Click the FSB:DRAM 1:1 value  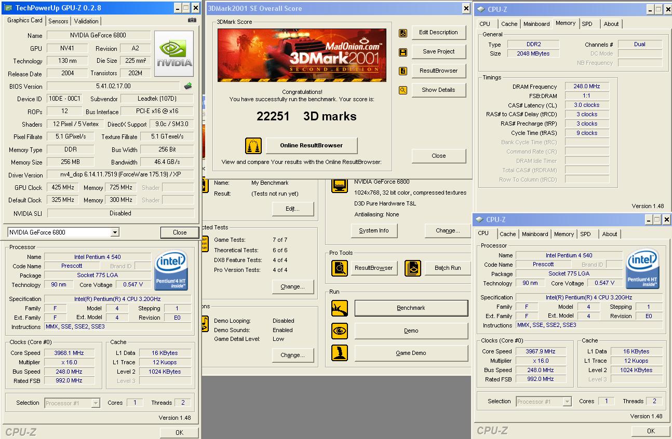tap(587, 96)
